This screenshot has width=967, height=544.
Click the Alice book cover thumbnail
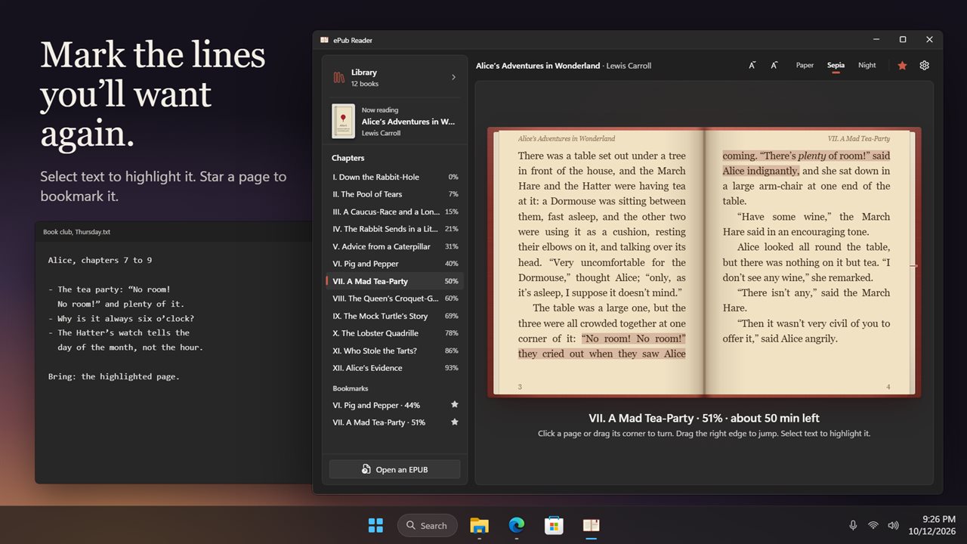[x=344, y=121]
